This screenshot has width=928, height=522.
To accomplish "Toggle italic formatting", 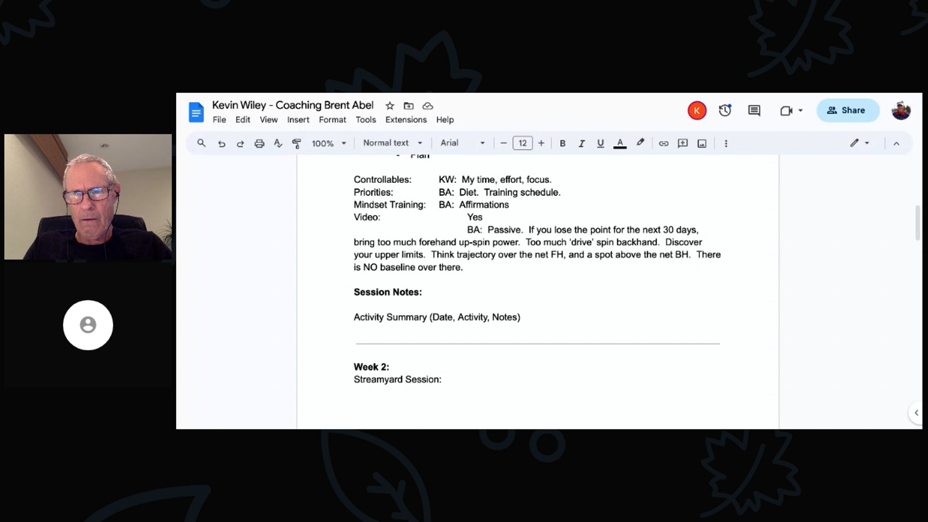I will coord(581,143).
